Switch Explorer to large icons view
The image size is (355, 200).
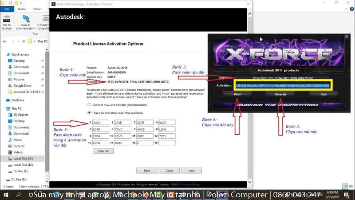(x=351, y=187)
